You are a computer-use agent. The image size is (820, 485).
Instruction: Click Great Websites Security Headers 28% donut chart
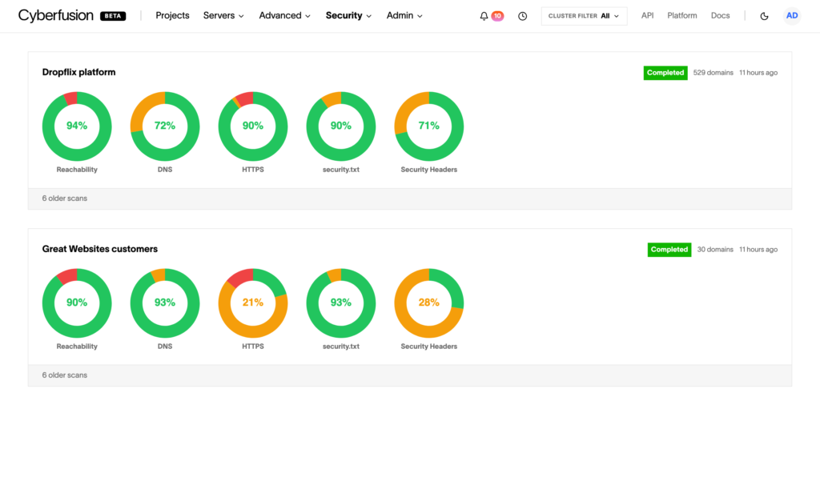[429, 303]
